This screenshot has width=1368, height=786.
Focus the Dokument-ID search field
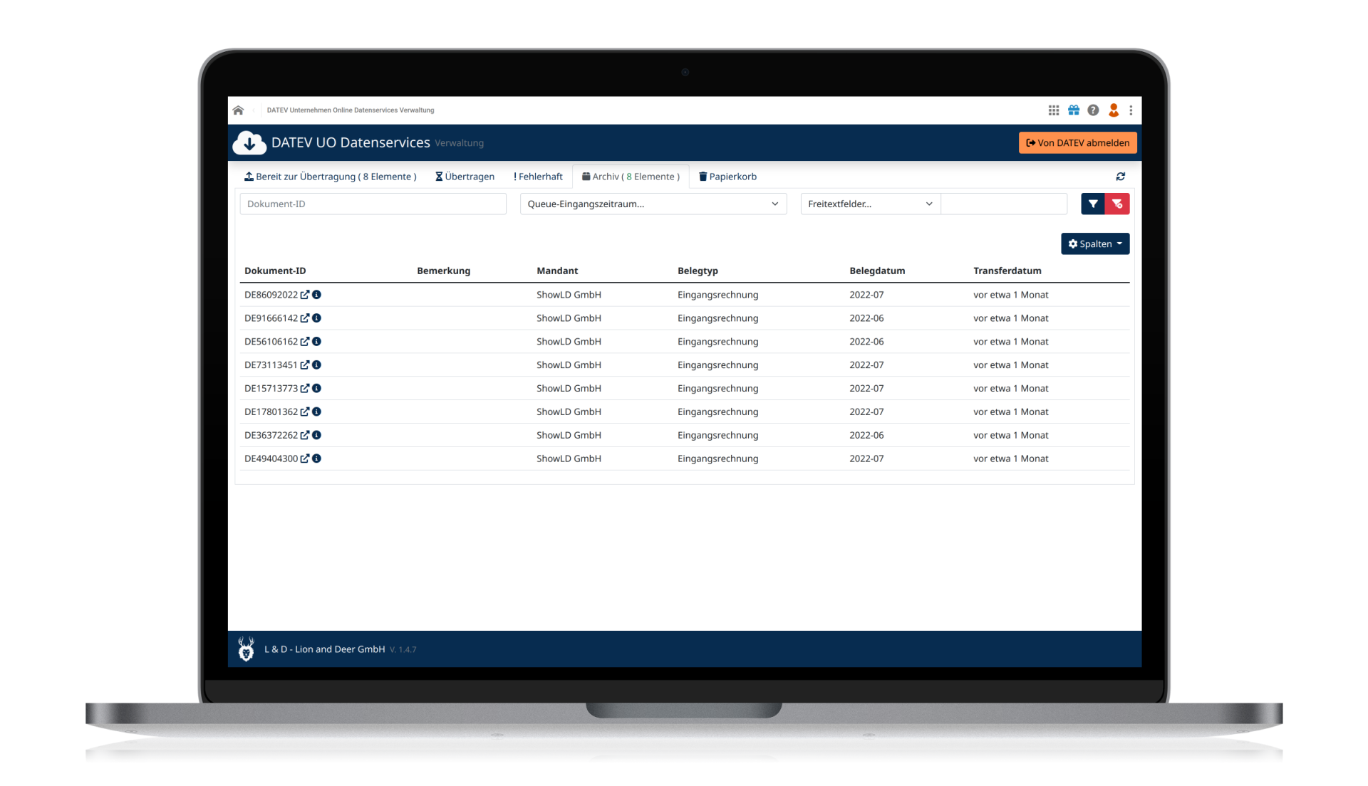coord(373,204)
